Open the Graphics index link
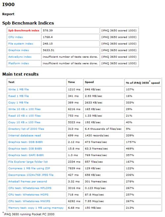Image resolution: width=165 pixels, height=217 pixels. click(18, 50)
